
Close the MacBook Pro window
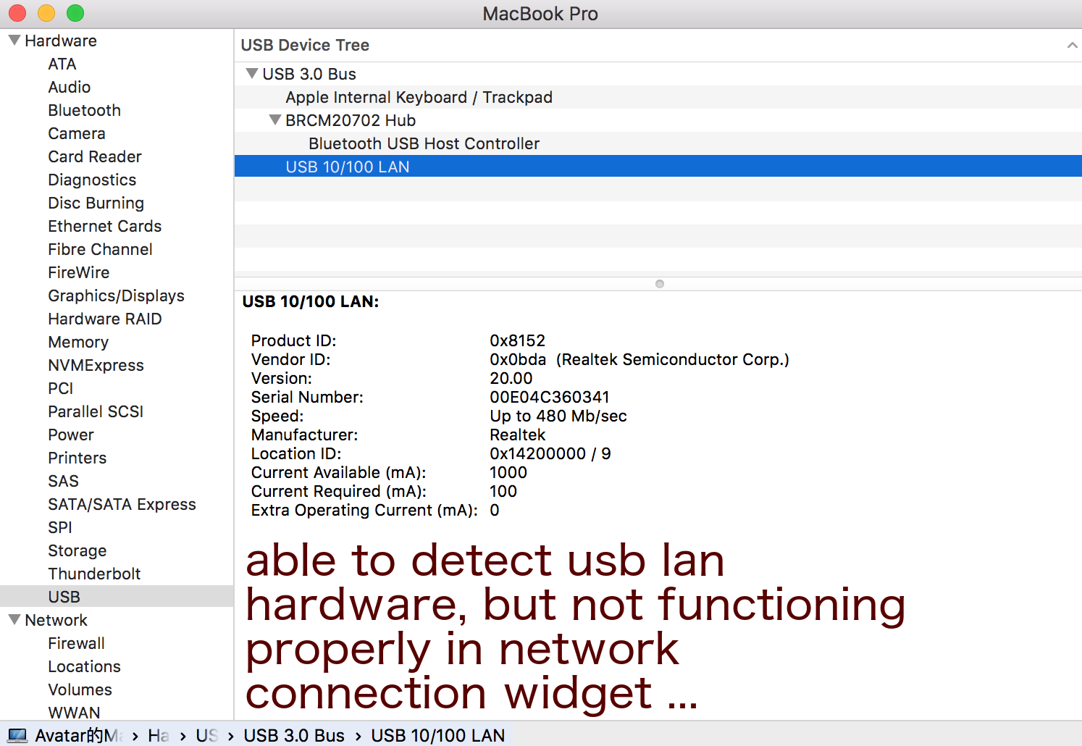pos(17,13)
